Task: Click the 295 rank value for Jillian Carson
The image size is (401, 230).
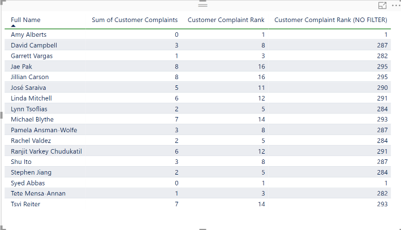Action: 382,77
